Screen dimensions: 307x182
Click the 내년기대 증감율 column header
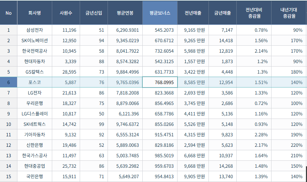[x=289, y=13]
